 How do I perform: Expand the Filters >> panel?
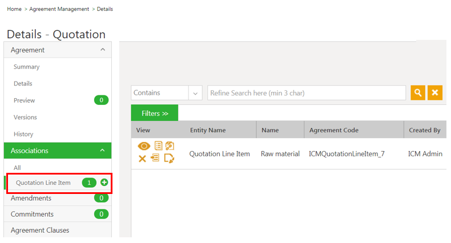pyautogui.click(x=155, y=114)
